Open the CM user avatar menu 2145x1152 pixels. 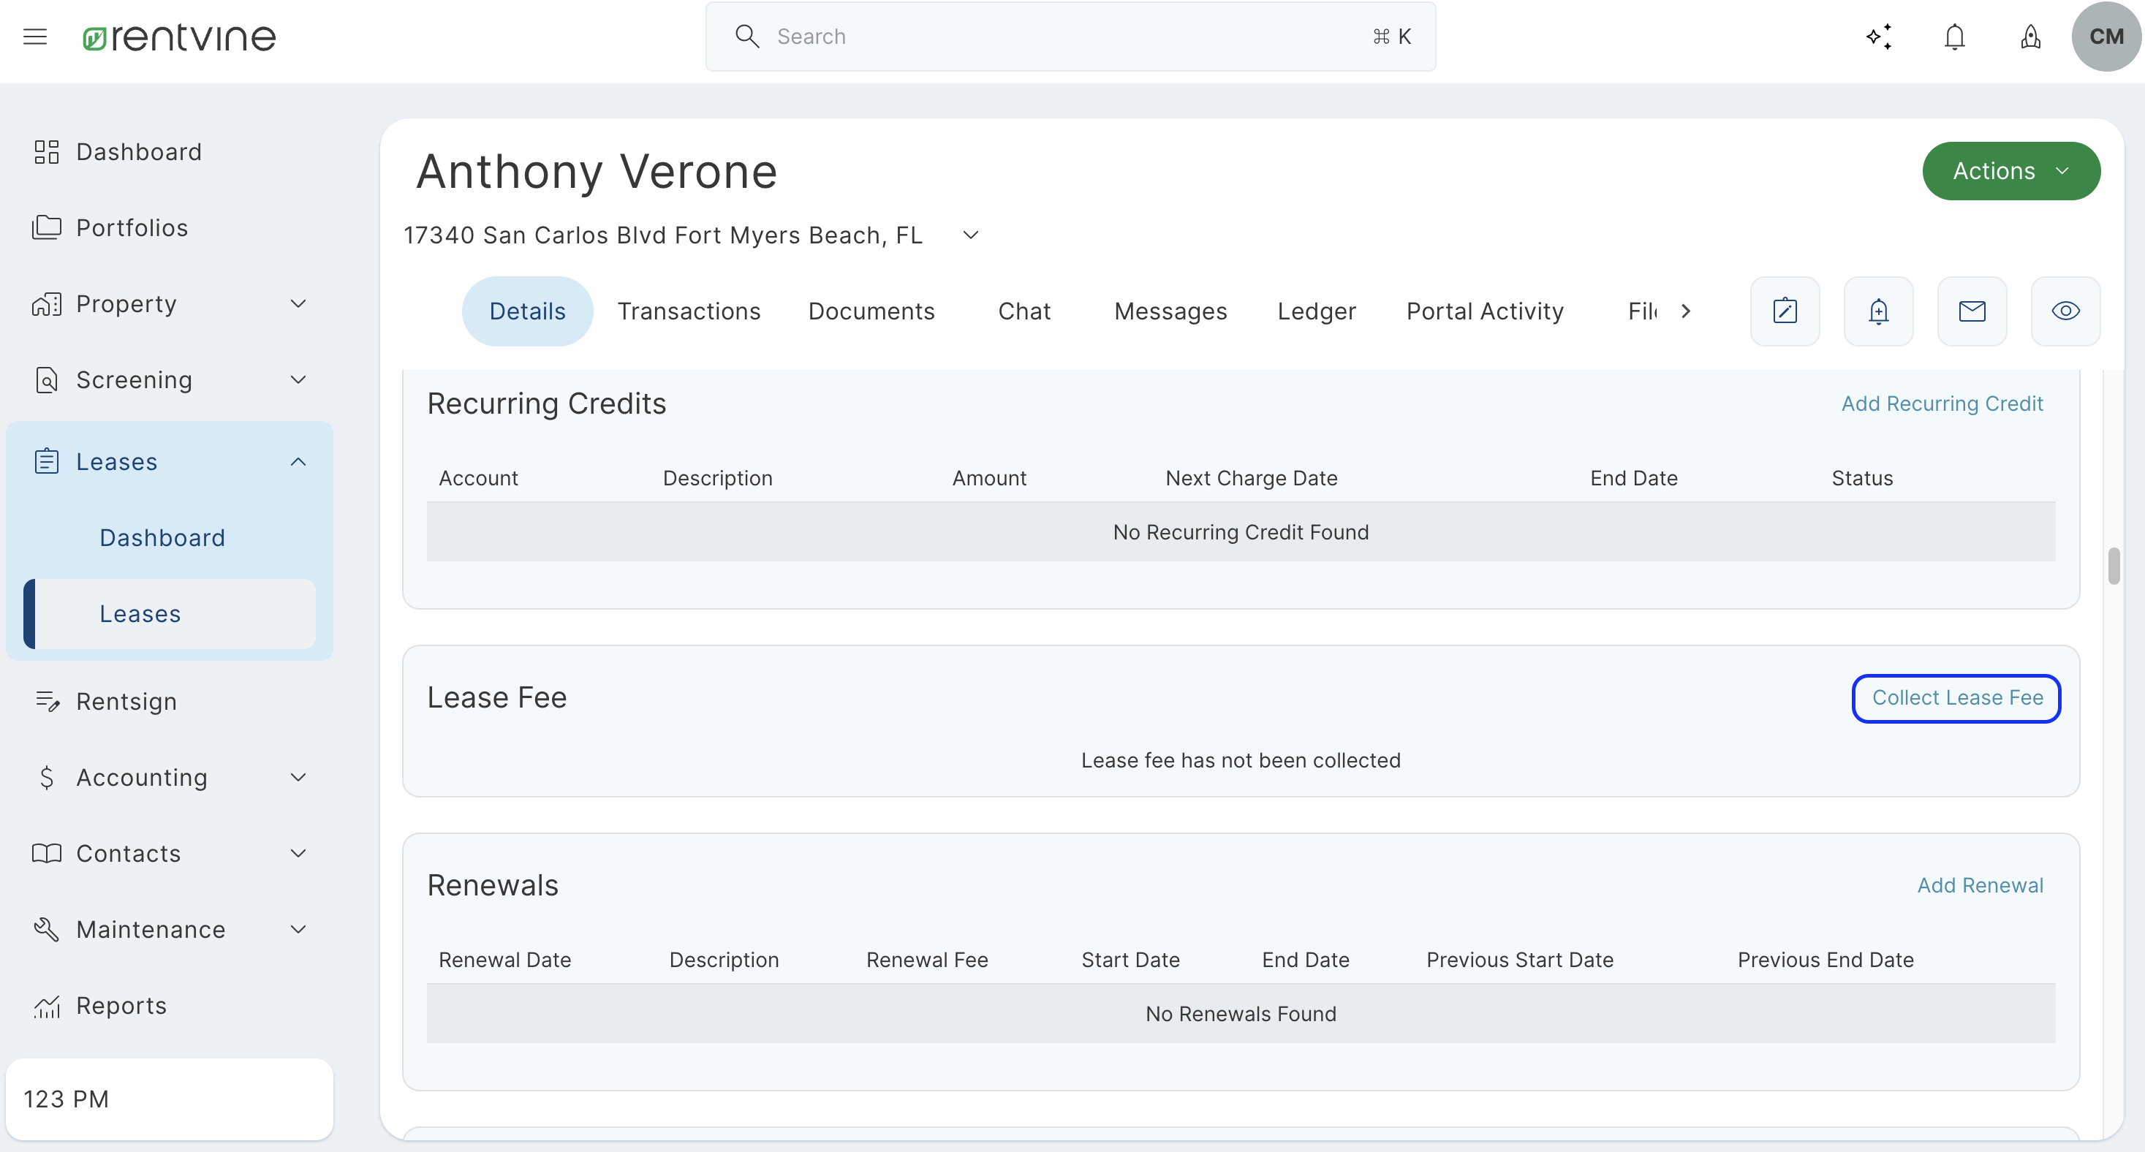click(2106, 37)
